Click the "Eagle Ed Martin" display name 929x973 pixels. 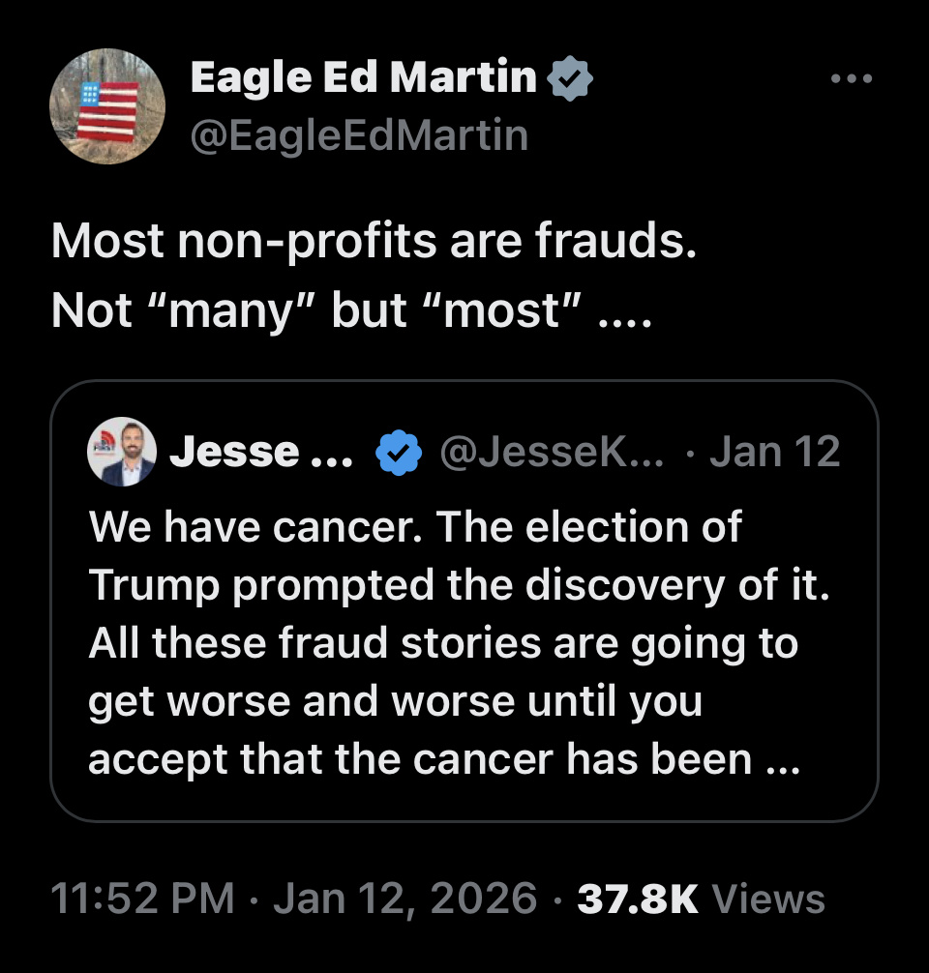click(363, 77)
